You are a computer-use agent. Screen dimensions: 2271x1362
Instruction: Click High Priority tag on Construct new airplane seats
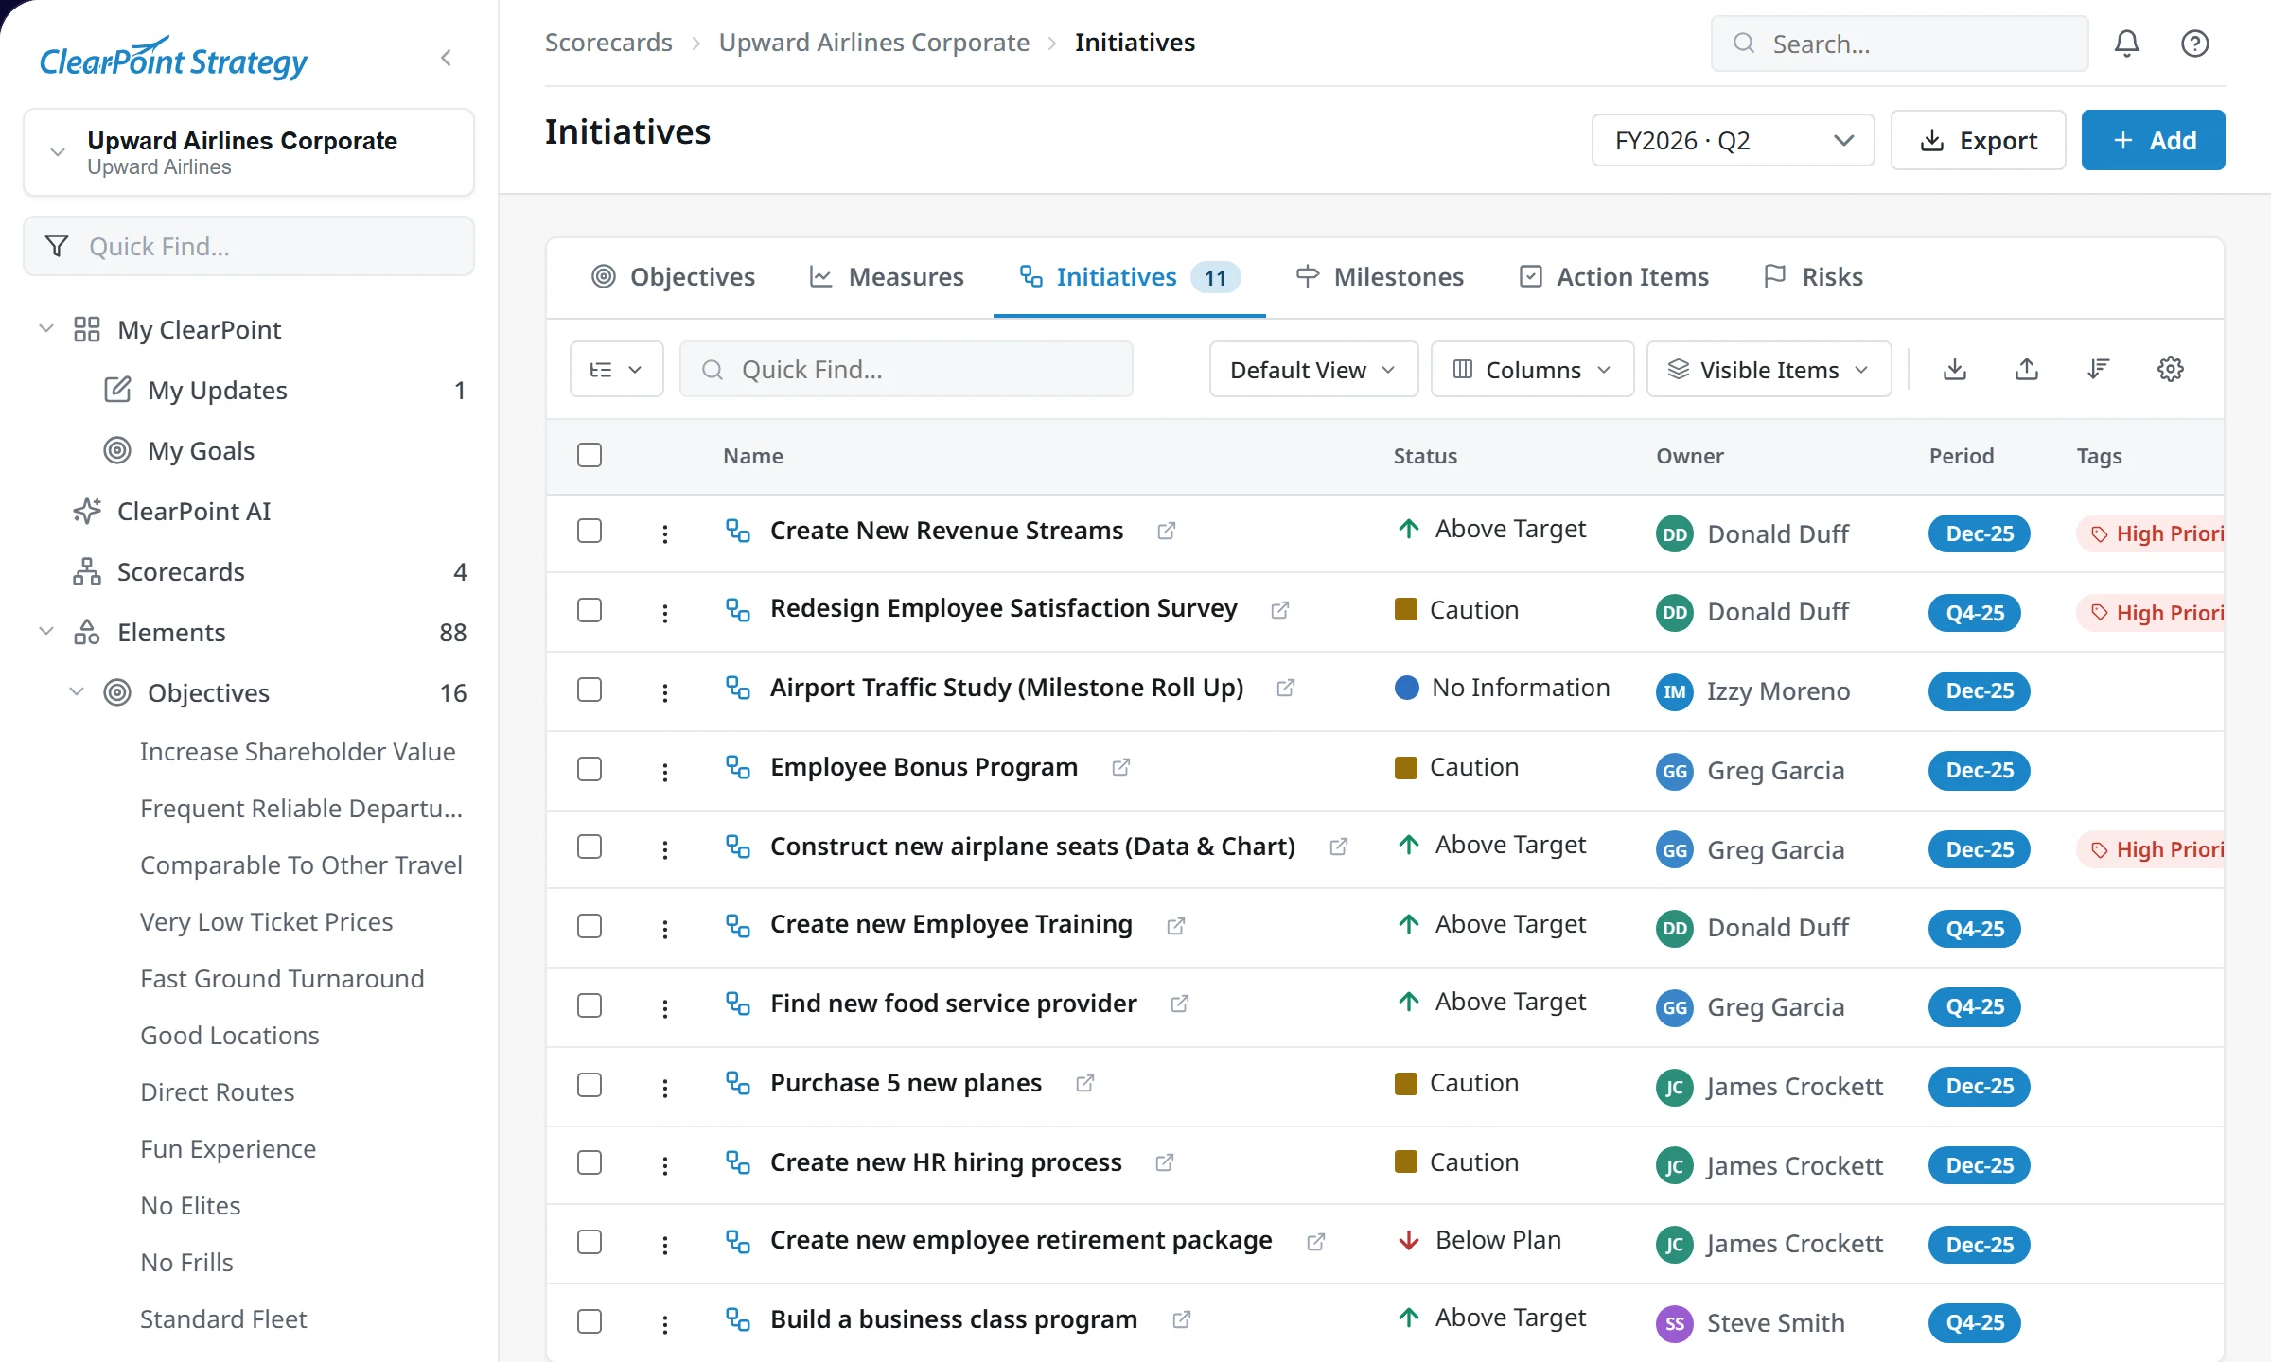click(x=2150, y=849)
